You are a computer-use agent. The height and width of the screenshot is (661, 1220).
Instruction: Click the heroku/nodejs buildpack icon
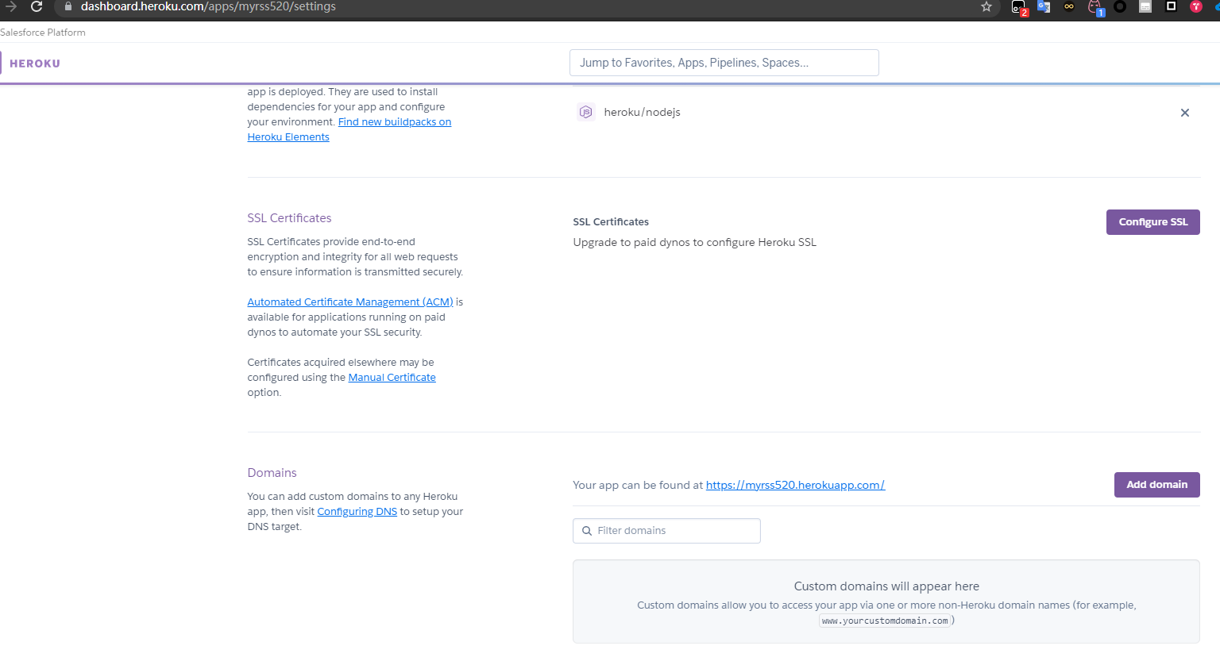[x=585, y=112]
